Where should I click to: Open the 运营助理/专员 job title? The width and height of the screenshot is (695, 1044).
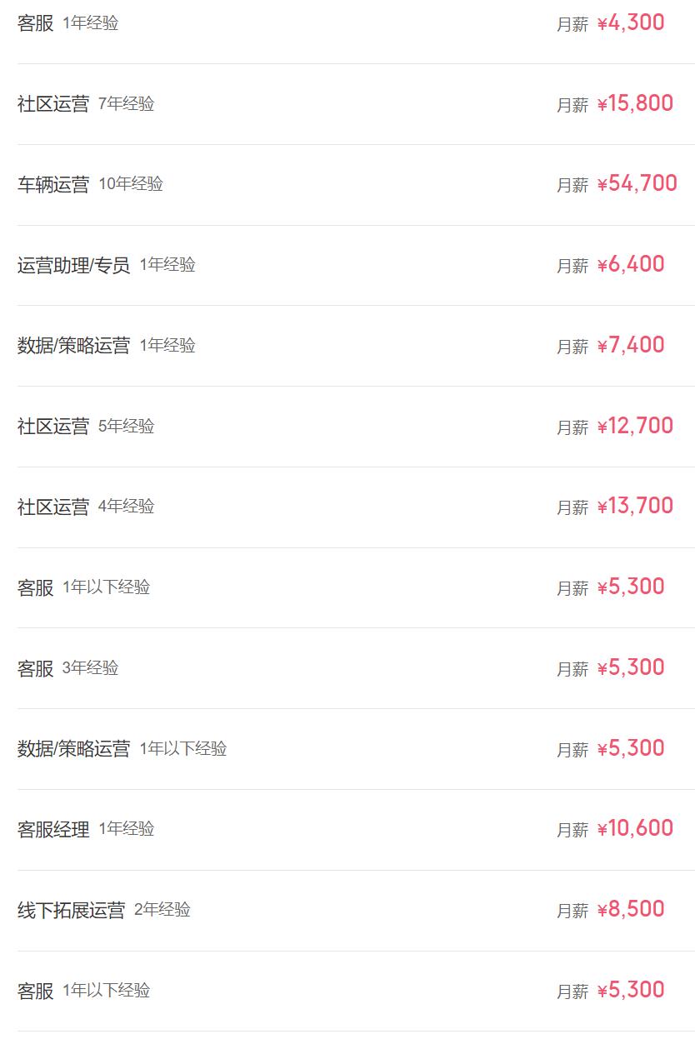(x=73, y=266)
